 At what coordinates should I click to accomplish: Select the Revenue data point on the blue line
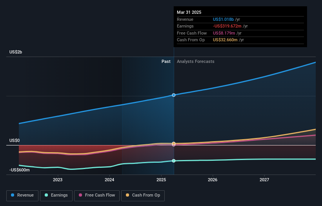(x=174, y=95)
